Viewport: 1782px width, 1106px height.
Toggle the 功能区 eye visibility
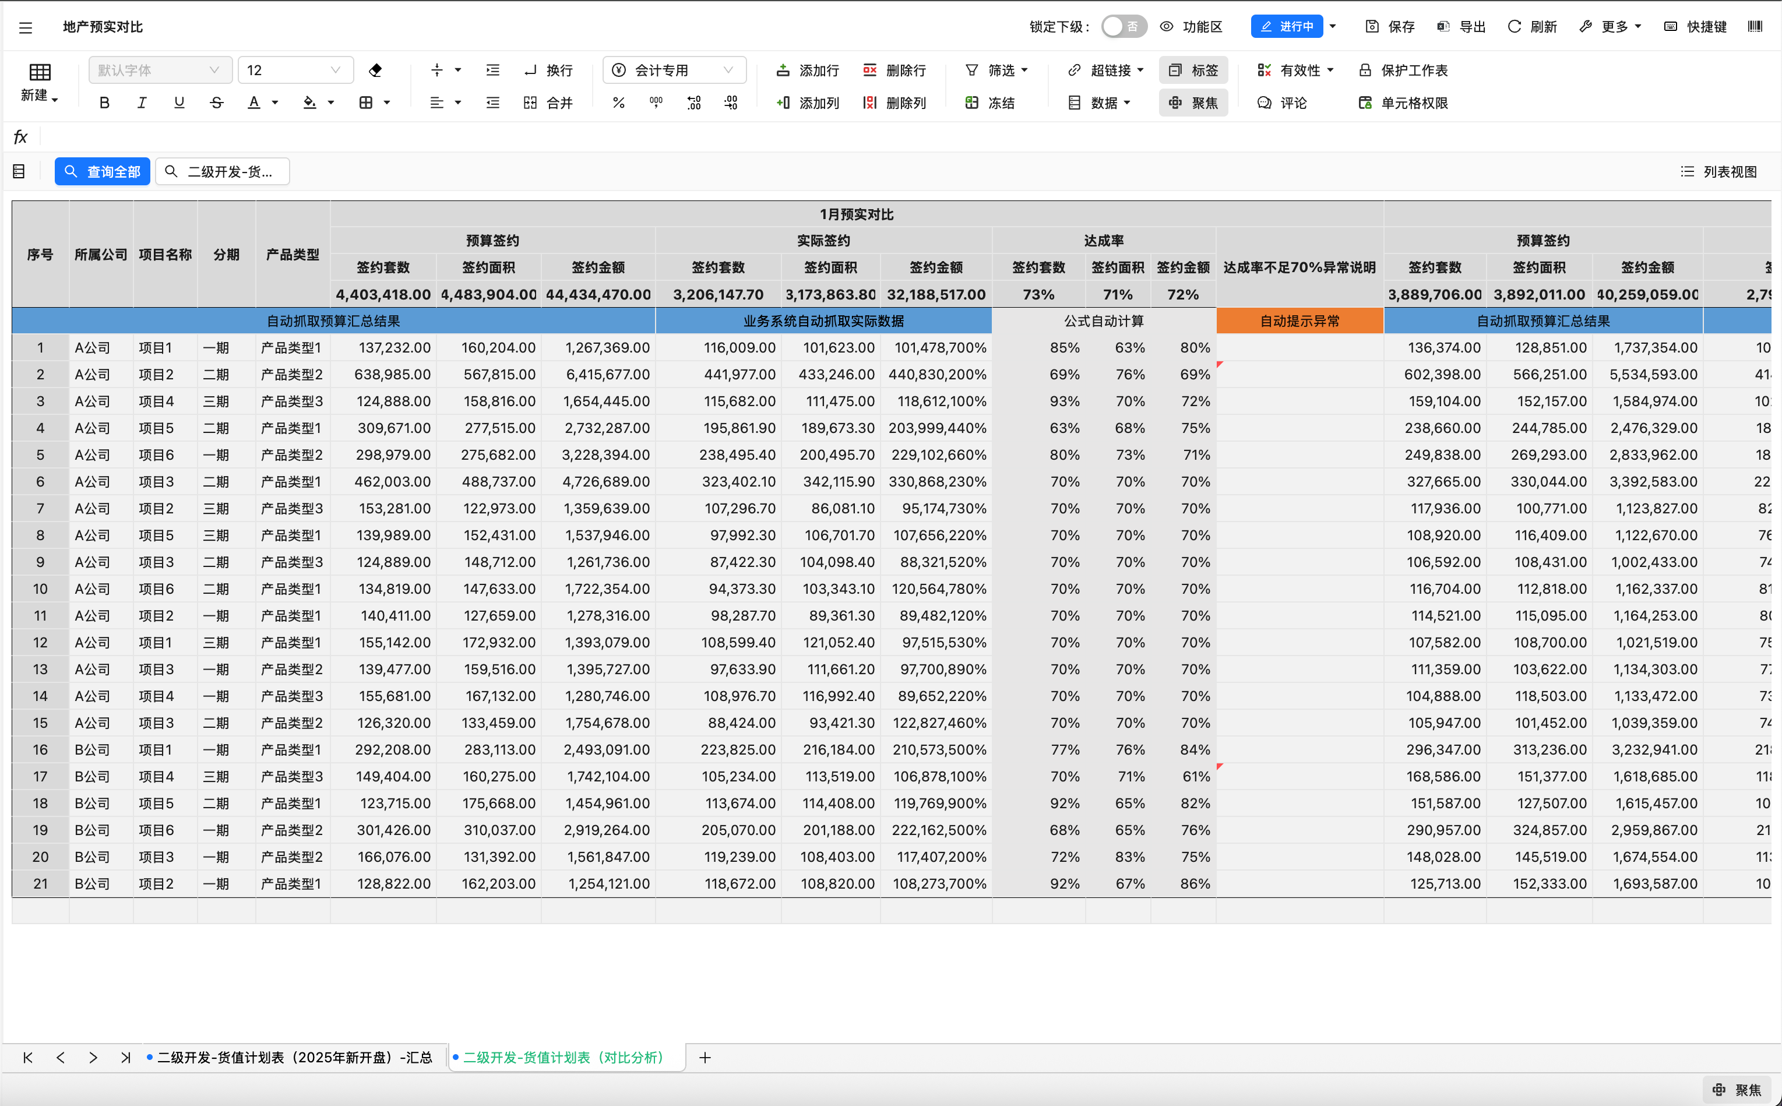tap(1167, 27)
